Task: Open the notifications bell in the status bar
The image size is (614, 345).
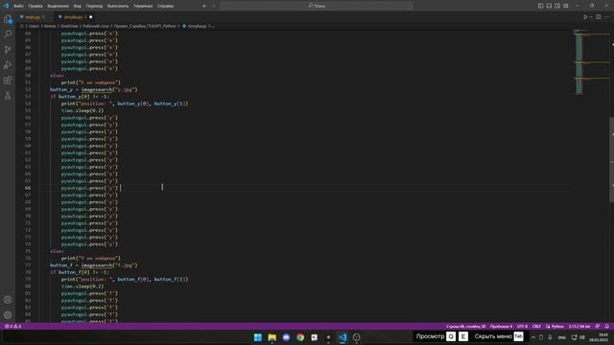Action: (x=607, y=326)
